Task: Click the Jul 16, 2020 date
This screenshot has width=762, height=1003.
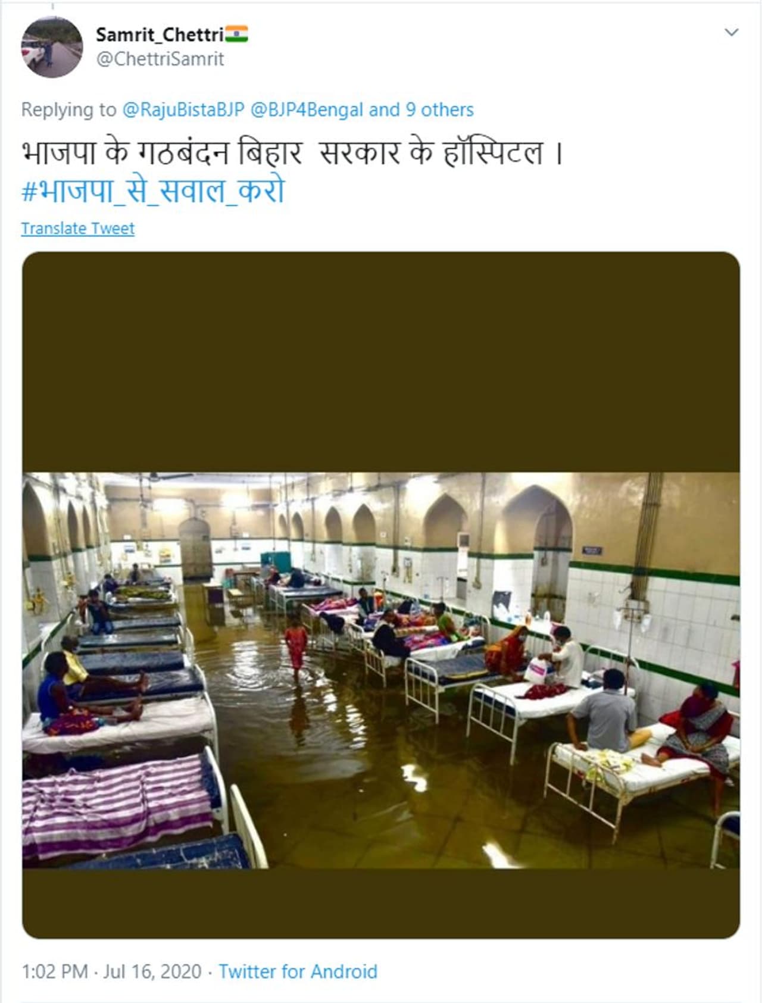Action: (152, 971)
